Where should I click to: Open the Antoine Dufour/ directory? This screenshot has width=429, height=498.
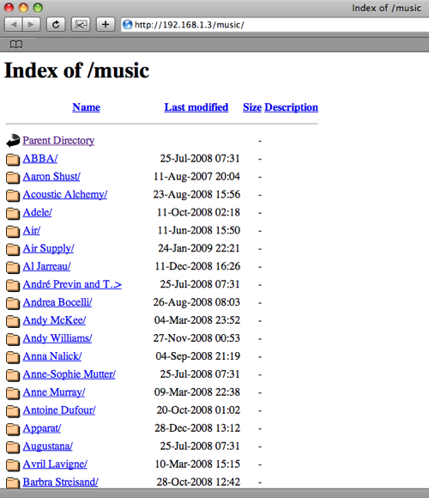tap(59, 410)
